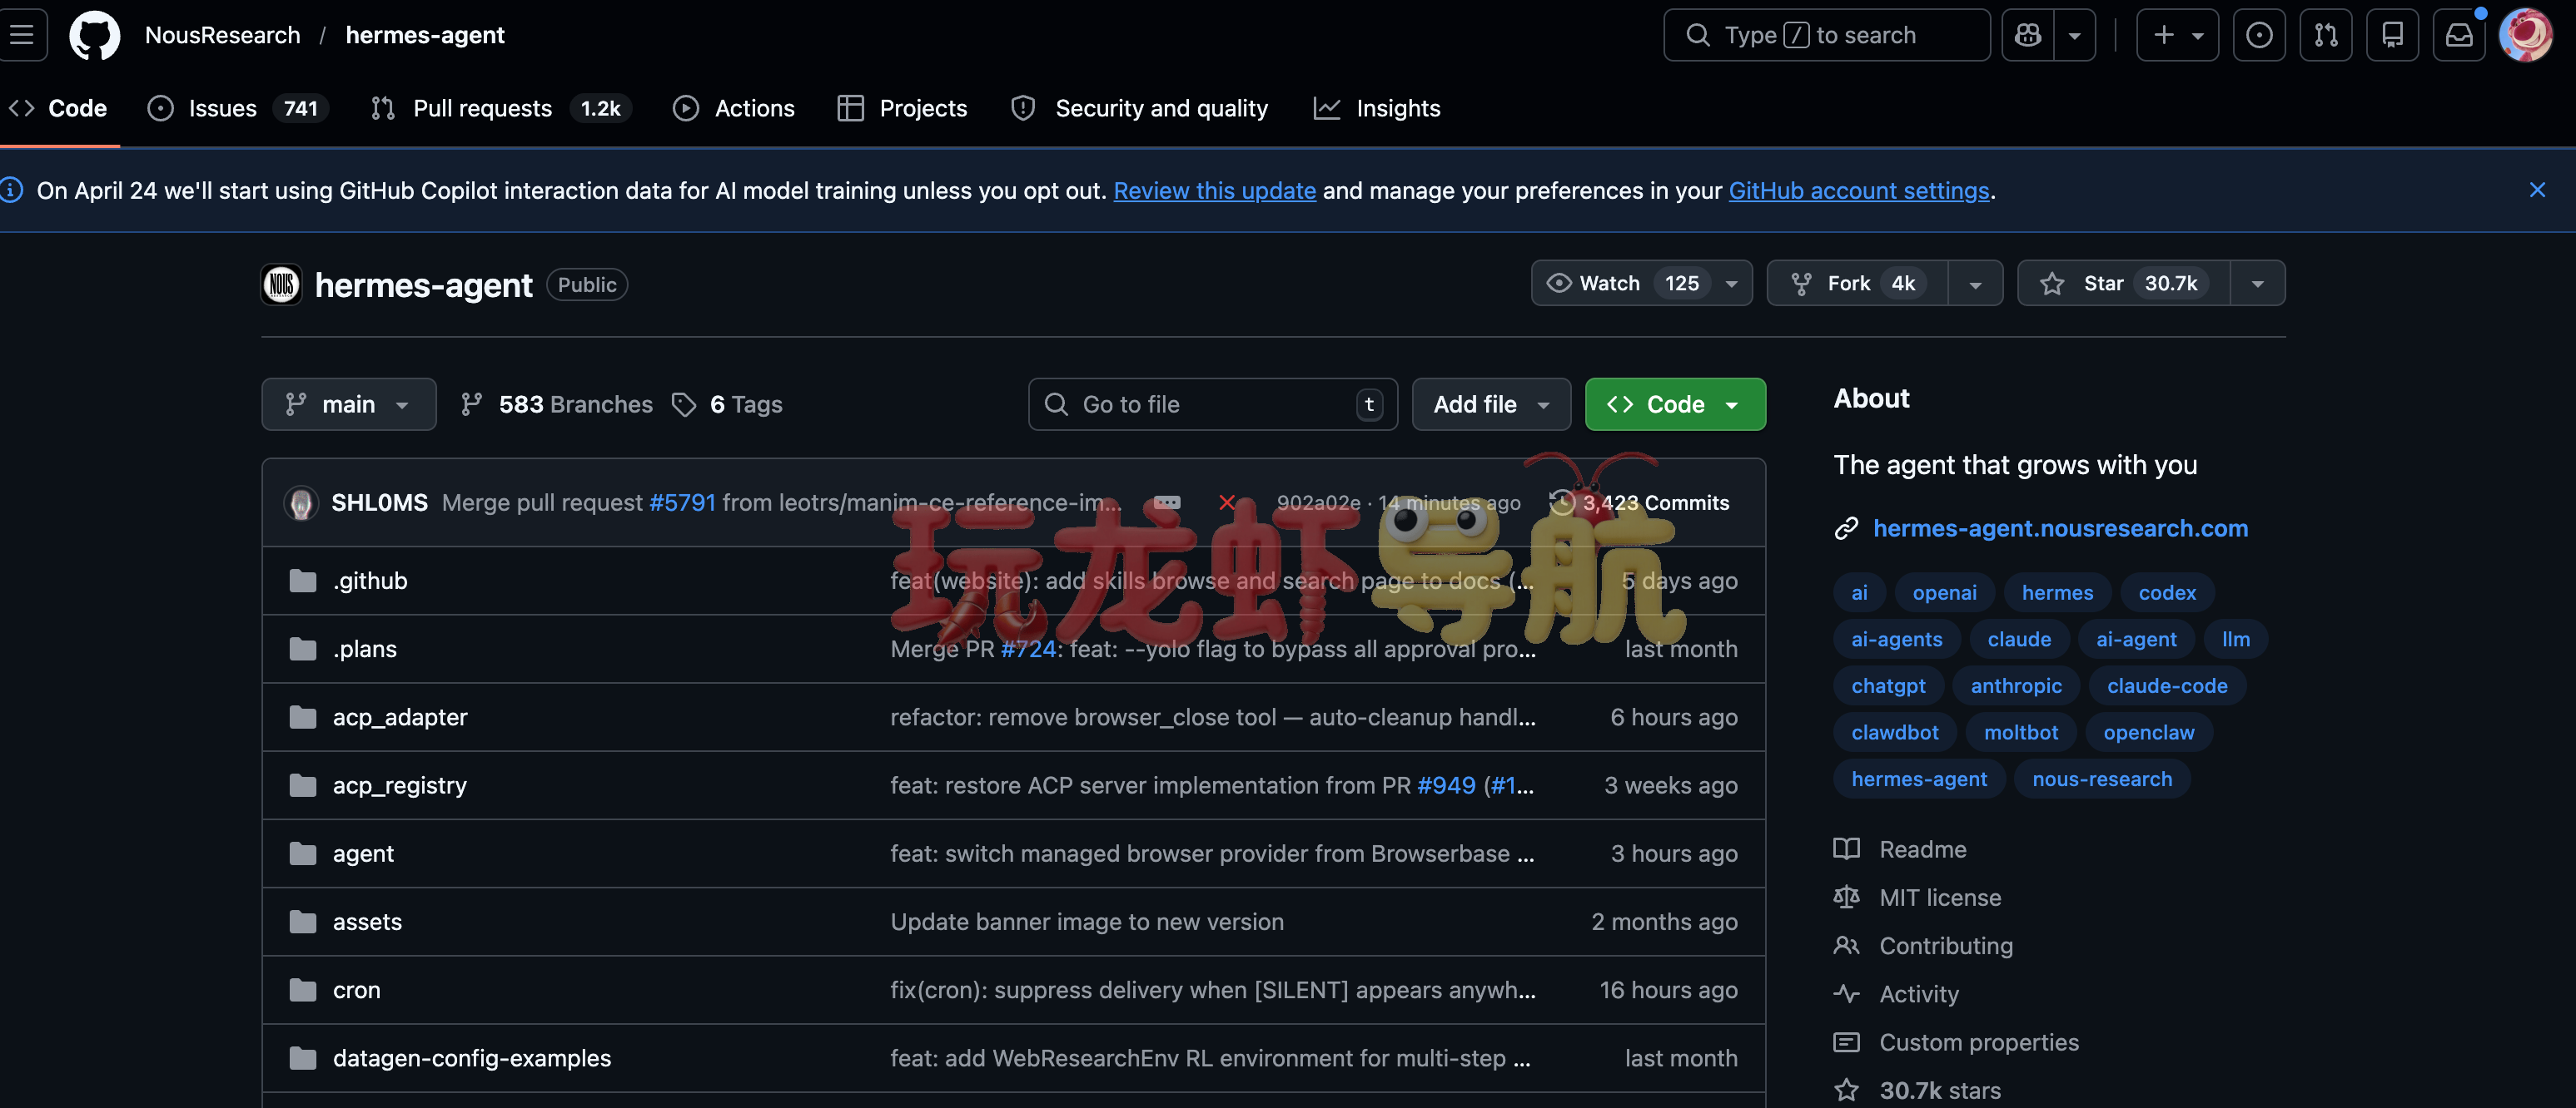This screenshot has height=1108, width=2576.
Task: View 6 Tags
Action: pyautogui.click(x=727, y=403)
